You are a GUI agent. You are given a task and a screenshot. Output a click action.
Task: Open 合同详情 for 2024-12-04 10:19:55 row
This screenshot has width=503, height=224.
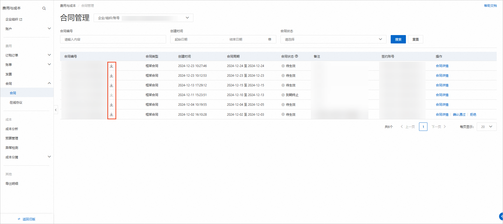tap(442, 105)
